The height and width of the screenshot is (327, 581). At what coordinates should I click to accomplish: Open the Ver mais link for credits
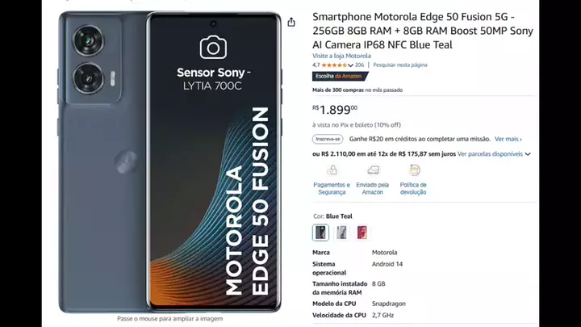pyautogui.click(x=508, y=139)
